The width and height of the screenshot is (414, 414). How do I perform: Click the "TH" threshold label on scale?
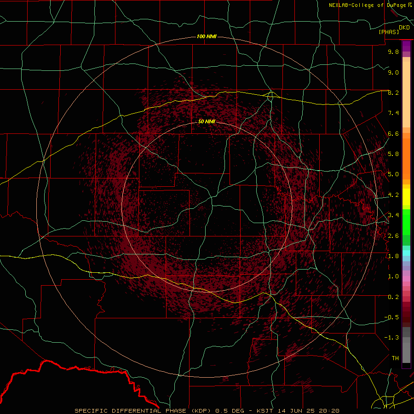pyautogui.click(x=395, y=358)
